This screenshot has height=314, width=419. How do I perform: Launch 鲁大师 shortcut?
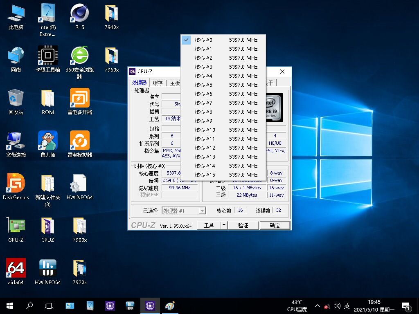click(x=47, y=144)
